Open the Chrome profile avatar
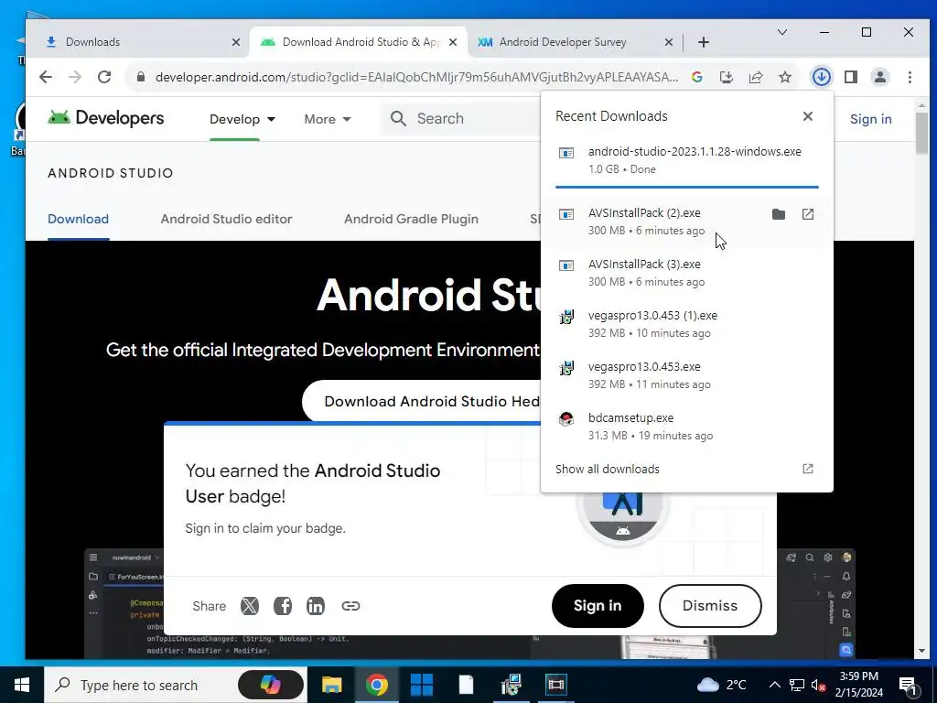Image resolution: width=937 pixels, height=703 pixels. point(880,77)
